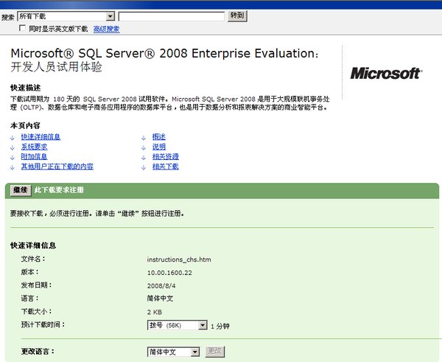This screenshot has height=362, width=442.
Task: Click the 转到 search button
Action: pyautogui.click(x=237, y=15)
